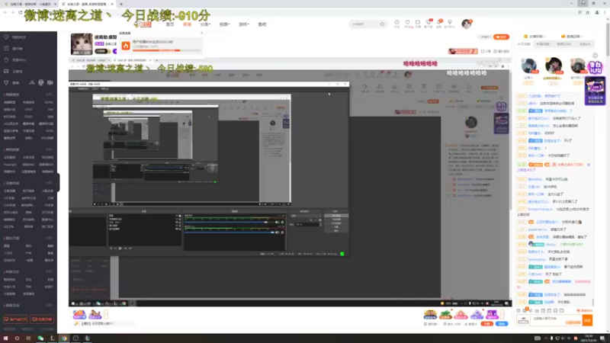Image resolution: width=610 pixels, height=343 pixels.
Task: Click the star icon in chat toolbar
Action: pos(537,311)
